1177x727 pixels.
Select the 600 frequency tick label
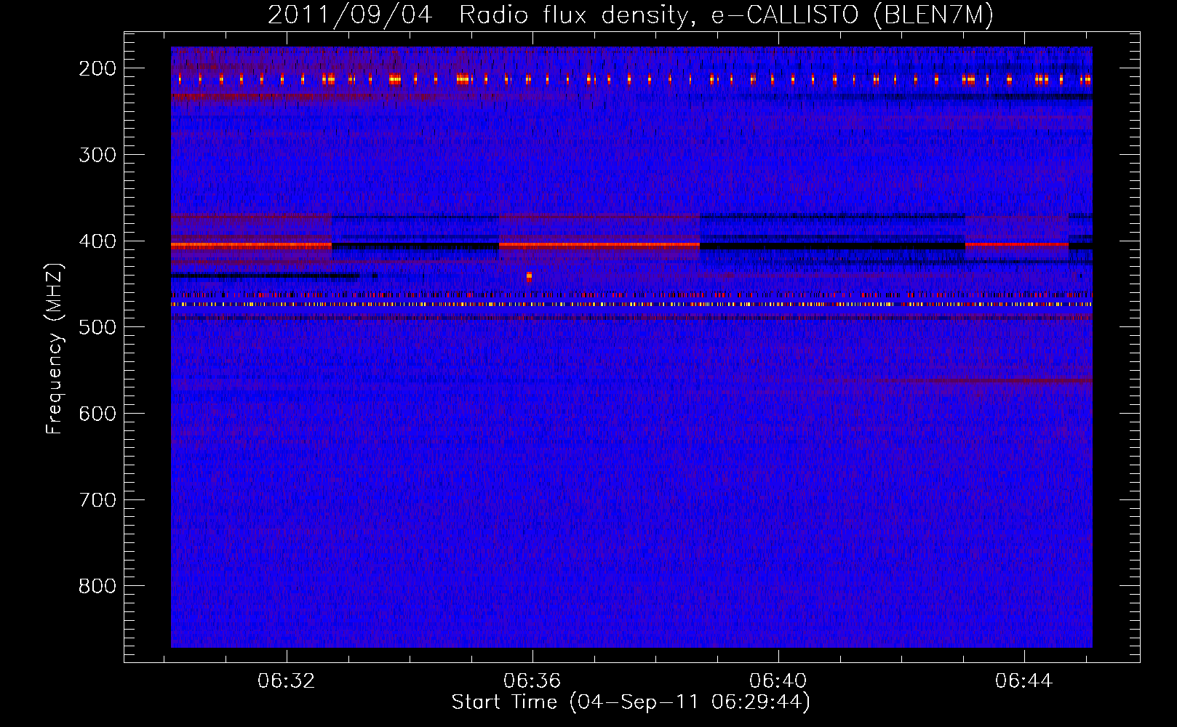pyautogui.click(x=97, y=414)
